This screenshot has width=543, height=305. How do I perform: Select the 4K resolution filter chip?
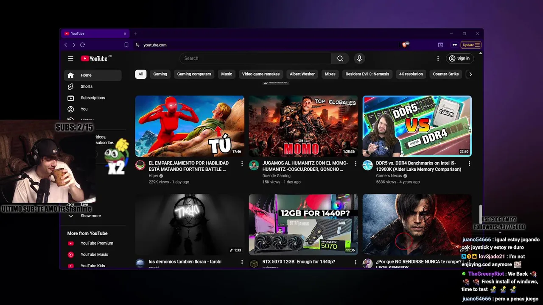pos(411,74)
